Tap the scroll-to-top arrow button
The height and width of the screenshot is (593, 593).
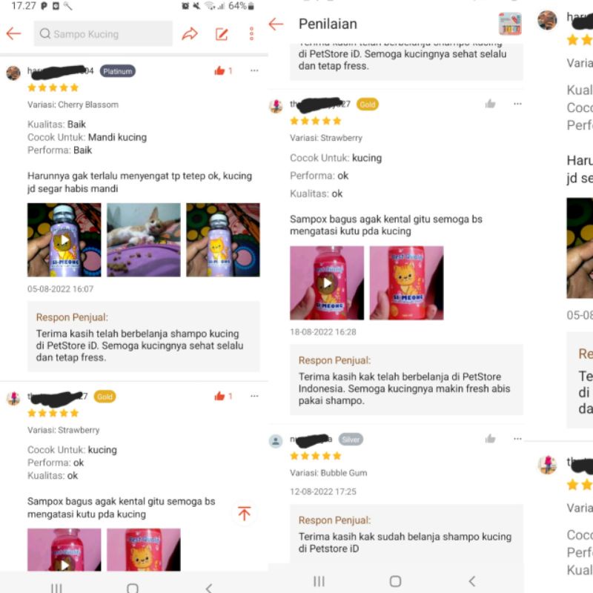point(245,513)
